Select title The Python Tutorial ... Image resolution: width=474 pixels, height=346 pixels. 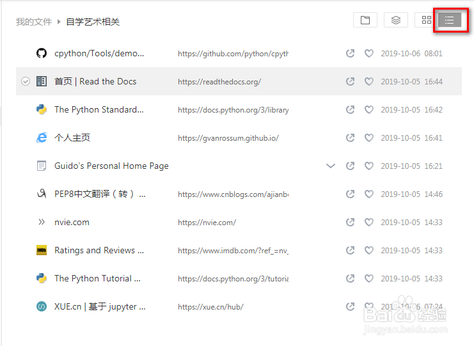tap(97, 278)
